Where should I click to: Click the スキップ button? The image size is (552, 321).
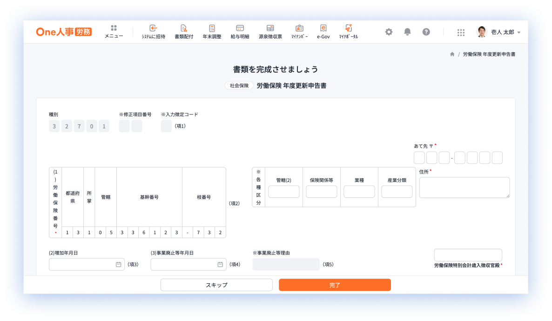pos(216,285)
